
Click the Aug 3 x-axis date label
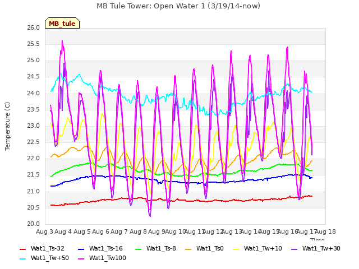(x=44, y=232)
